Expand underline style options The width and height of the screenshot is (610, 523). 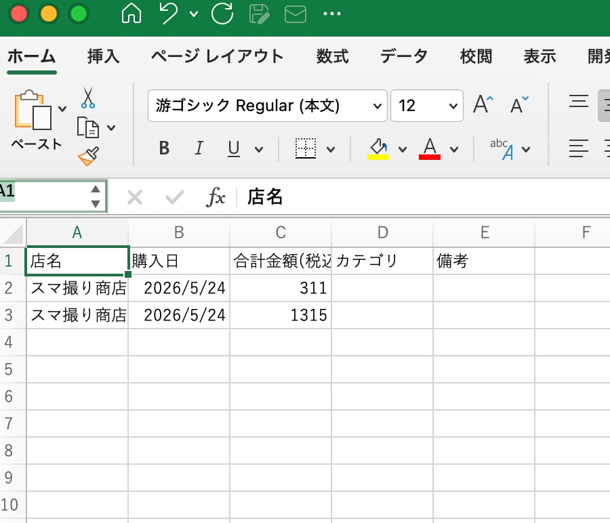click(x=259, y=149)
